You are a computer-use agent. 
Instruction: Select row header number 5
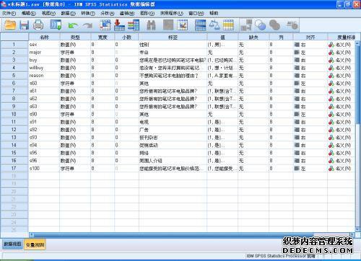pyautogui.click(x=14, y=76)
